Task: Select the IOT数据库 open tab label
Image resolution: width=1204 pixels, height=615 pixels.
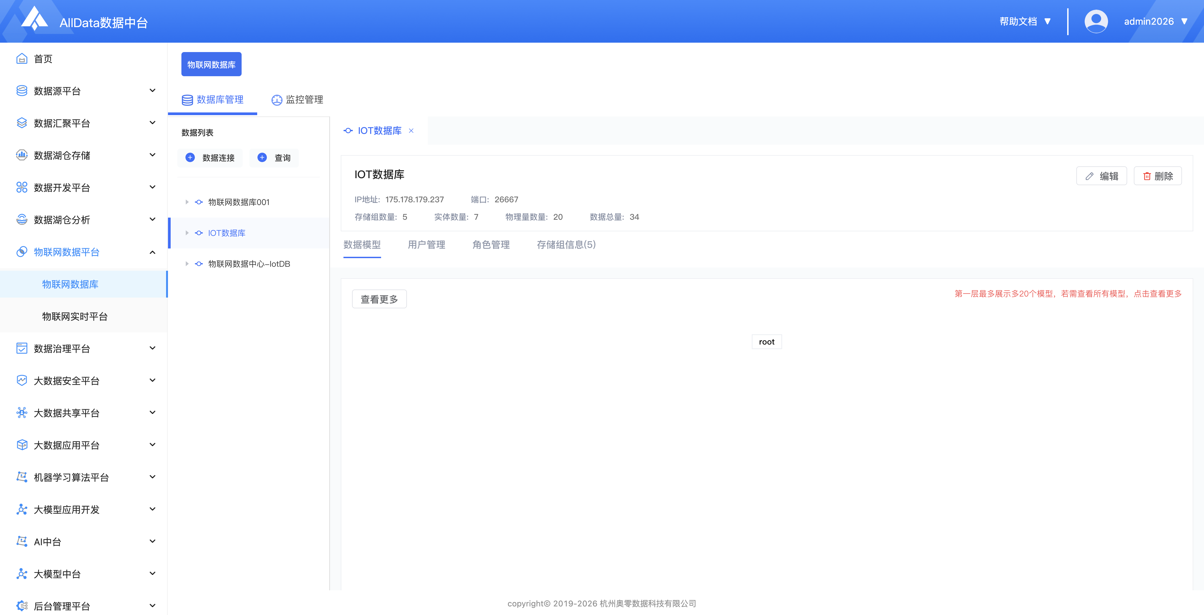Action: point(379,131)
